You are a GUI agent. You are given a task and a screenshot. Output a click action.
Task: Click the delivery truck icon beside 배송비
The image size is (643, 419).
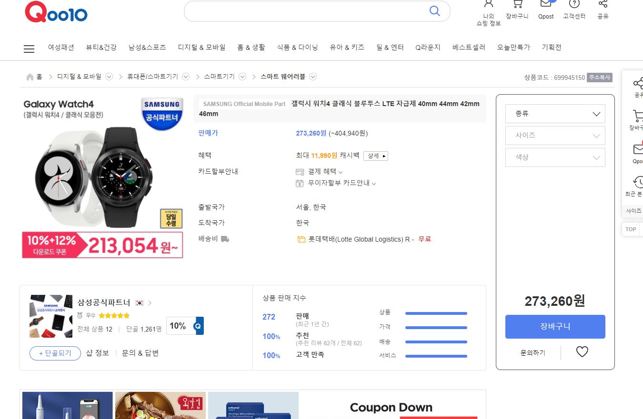pos(225,239)
